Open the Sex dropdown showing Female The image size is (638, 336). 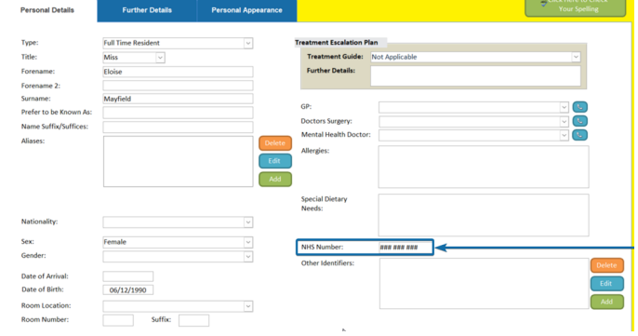click(247, 242)
